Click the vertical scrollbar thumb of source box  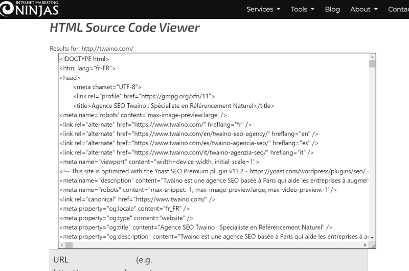(372, 64)
